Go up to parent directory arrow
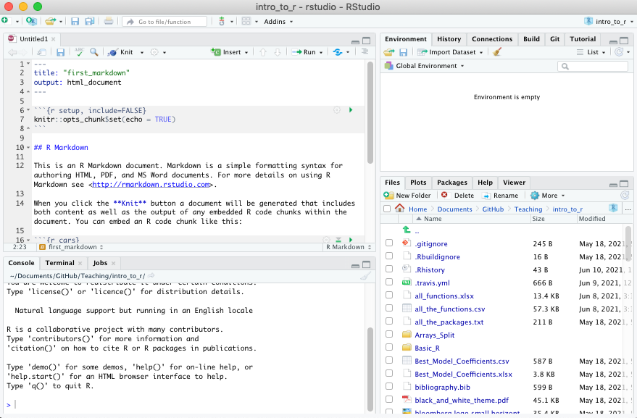The height and width of the screenshot is (418, 637). (407, 230)
